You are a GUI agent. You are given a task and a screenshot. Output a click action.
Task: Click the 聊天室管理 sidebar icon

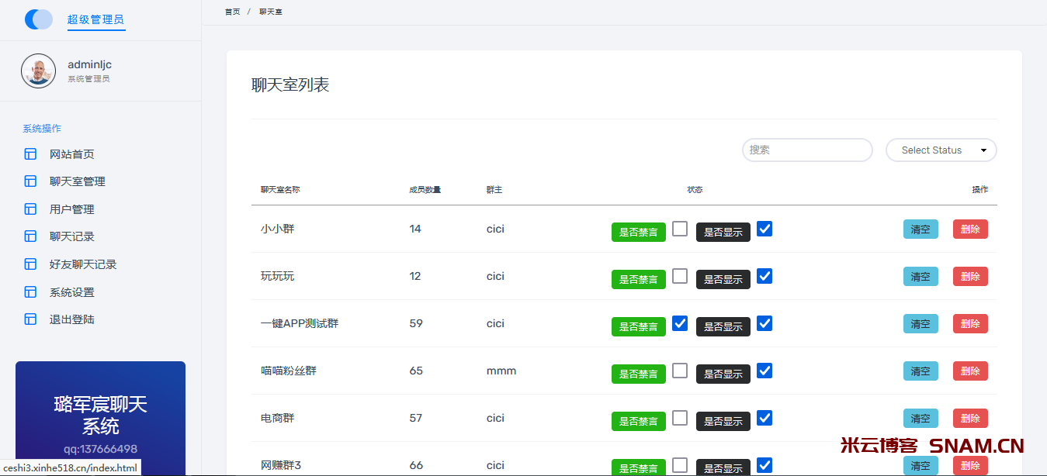(x=30, y=181)
